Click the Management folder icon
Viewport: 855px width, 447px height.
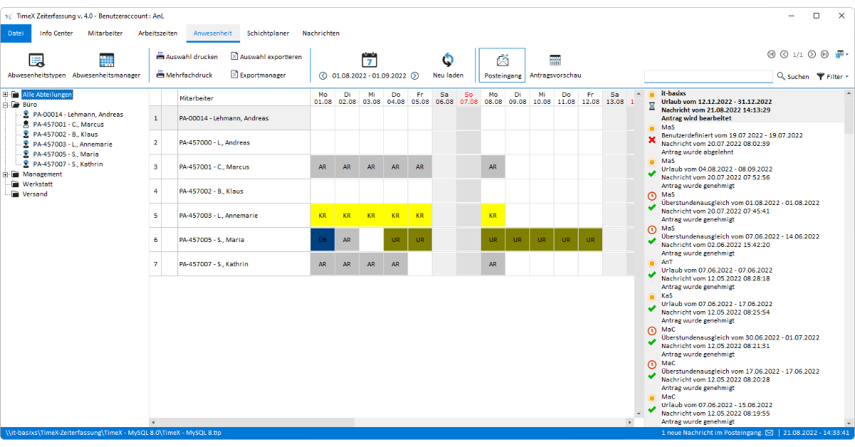15,174
